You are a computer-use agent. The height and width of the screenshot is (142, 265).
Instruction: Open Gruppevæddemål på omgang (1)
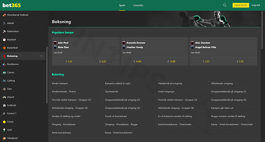pos(229,92)
